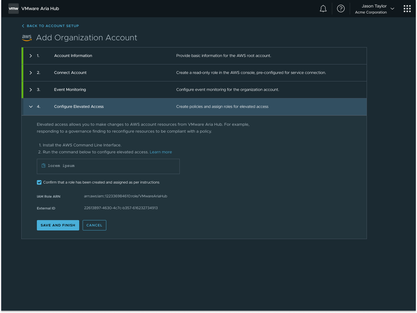This screenshot has height=313, width=417.
Task: Click the lorem ipsum command box
Action: (x=108, y=166)
